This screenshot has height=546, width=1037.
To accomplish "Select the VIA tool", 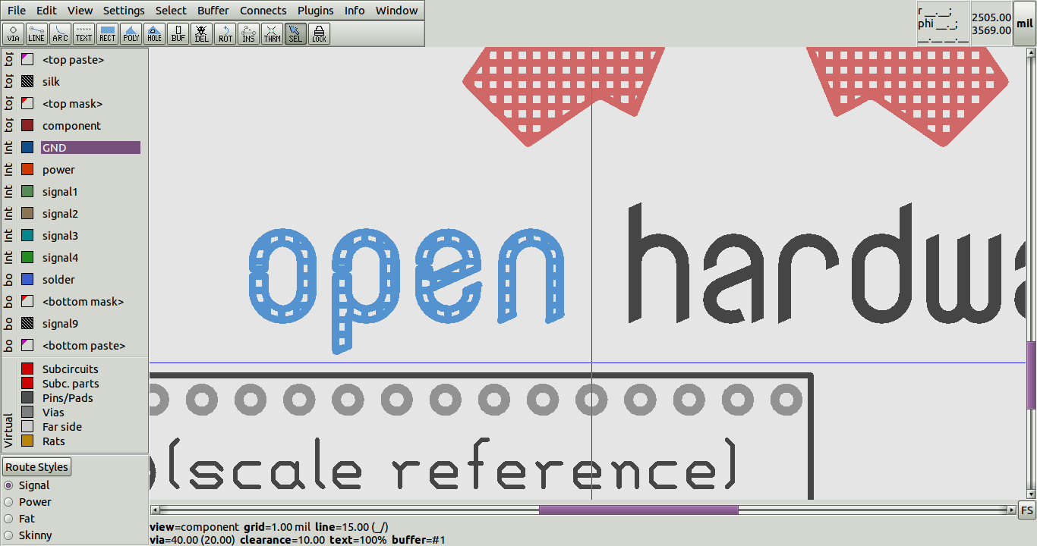I will point(13,33).
